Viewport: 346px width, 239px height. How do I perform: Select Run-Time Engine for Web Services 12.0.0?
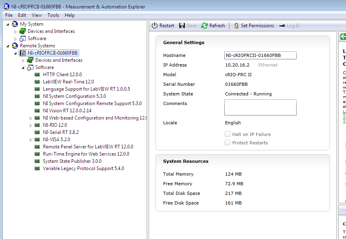[x=86, y=154]
